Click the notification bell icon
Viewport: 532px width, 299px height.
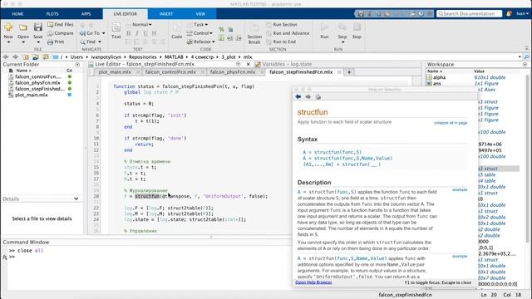[509, 13]
